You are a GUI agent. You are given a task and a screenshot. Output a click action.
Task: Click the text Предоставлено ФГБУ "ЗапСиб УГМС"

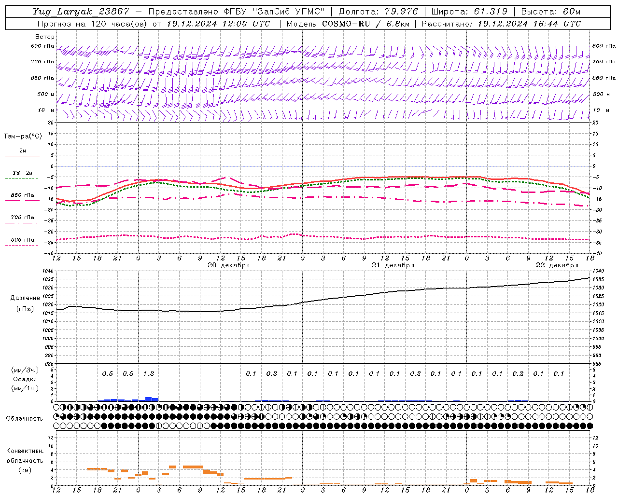237,12
